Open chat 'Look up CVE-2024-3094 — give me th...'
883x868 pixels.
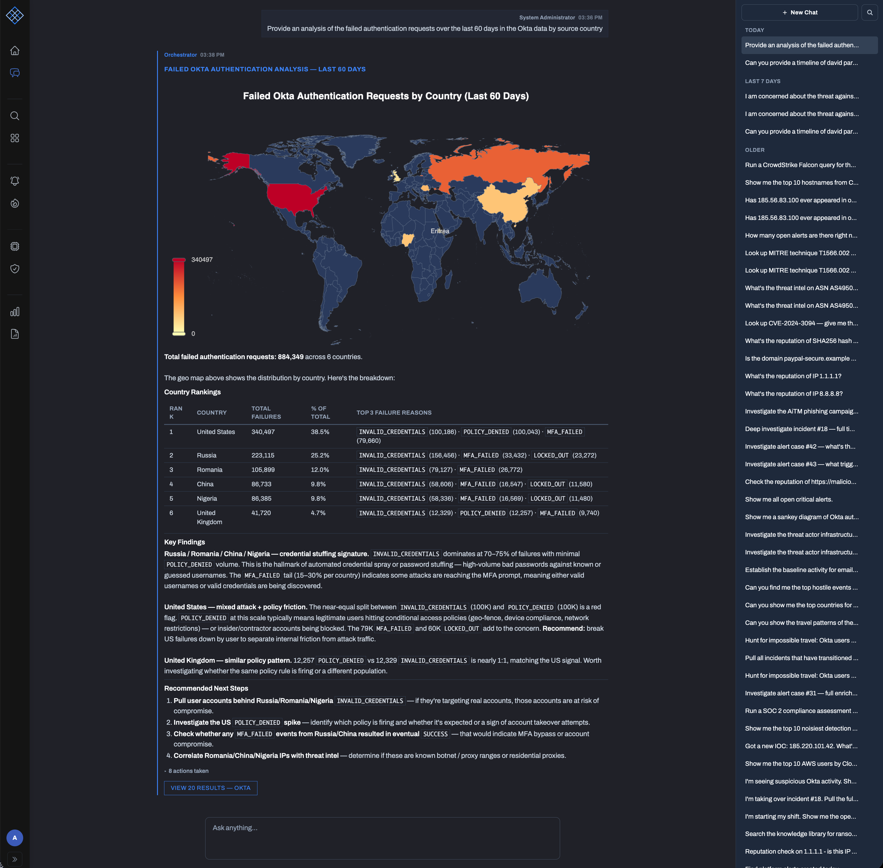point(809,324)
